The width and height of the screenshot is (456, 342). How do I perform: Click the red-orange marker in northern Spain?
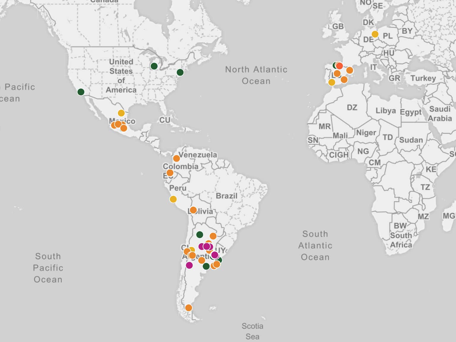[339, 66]
